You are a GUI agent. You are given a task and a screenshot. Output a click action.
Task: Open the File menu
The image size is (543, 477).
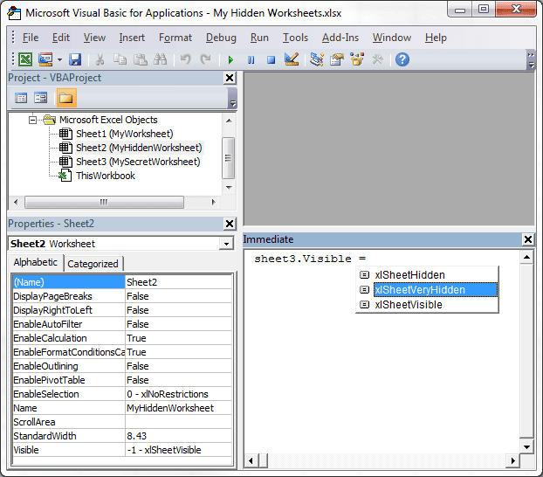(31, 38)
